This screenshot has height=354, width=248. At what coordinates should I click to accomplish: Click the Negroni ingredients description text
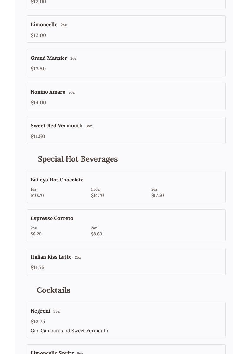[x=70, y=331]
